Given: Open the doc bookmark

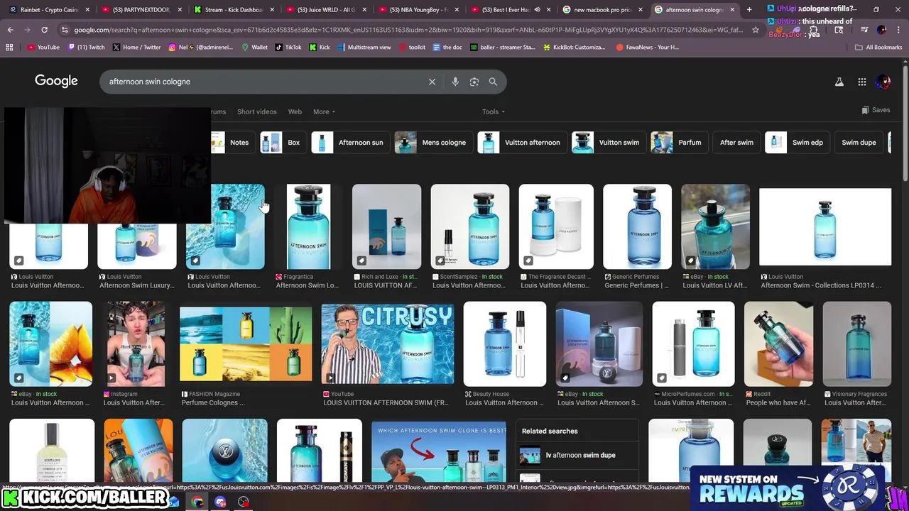Looking at the screenshot, I should click(447, 47).
